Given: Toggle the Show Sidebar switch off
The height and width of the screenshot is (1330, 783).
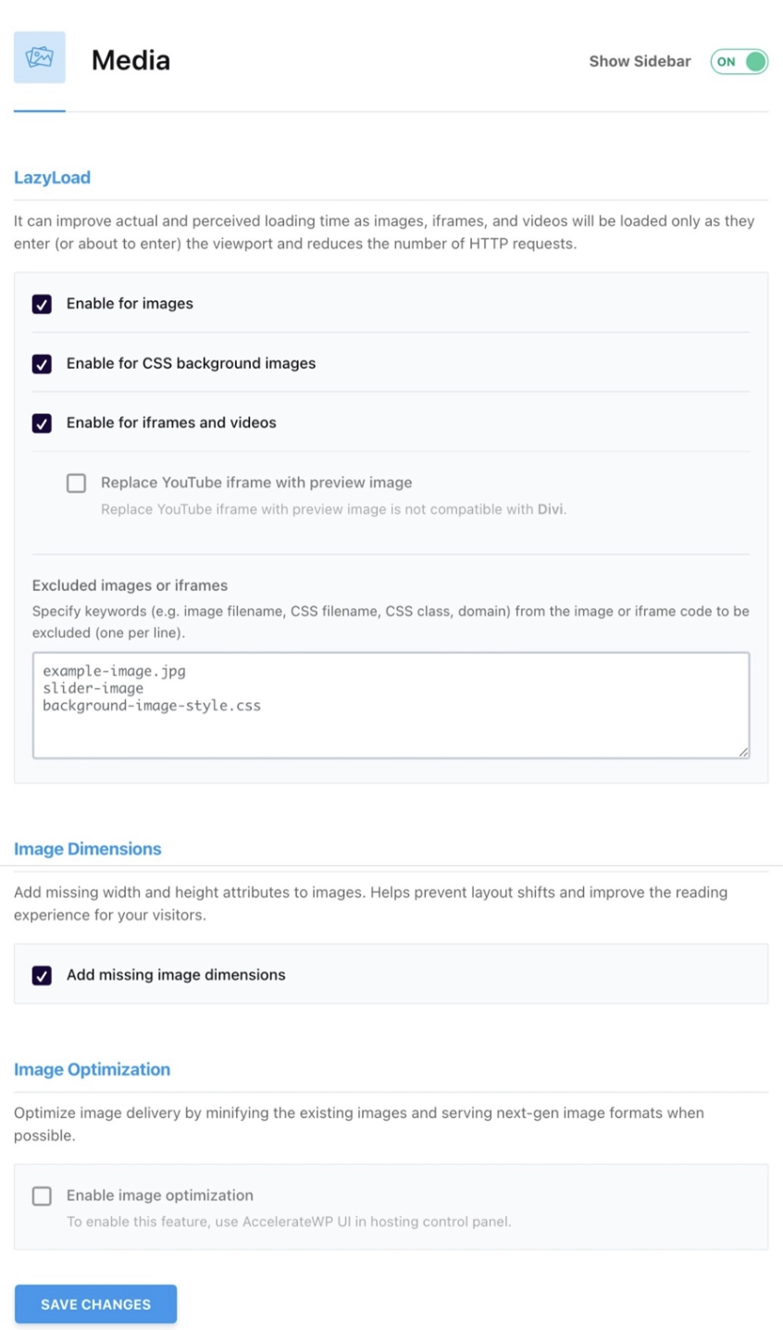Looking at the screenshot, I should [x=739, y=61].
